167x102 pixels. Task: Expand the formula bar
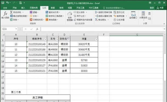tap(164, 29)
